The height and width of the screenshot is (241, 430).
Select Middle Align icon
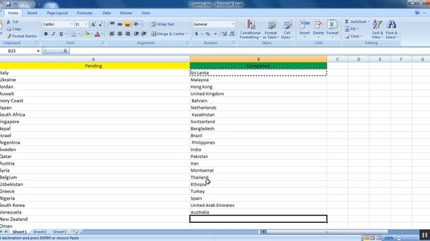(120, 24)
